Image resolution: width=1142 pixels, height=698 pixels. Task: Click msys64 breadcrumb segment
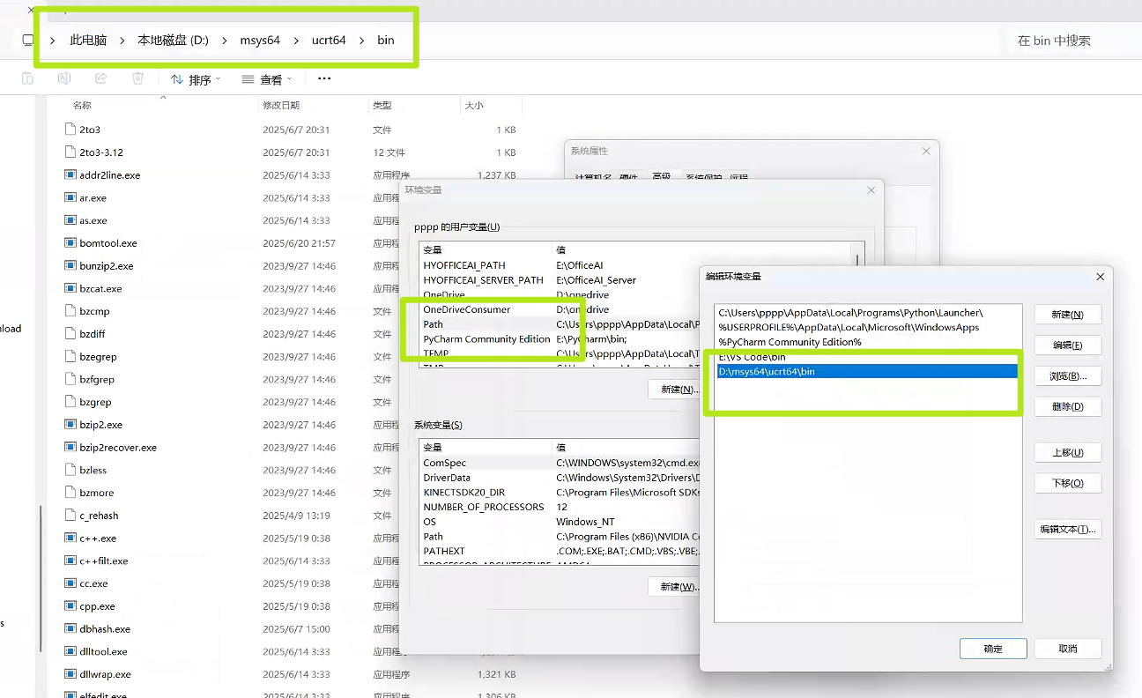pos(260,41)
